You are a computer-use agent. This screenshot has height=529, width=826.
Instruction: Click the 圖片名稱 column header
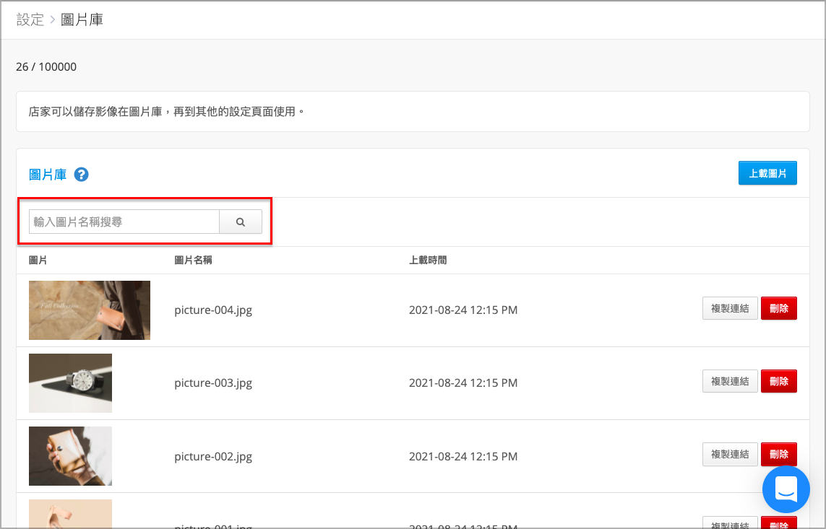[194, 261]
